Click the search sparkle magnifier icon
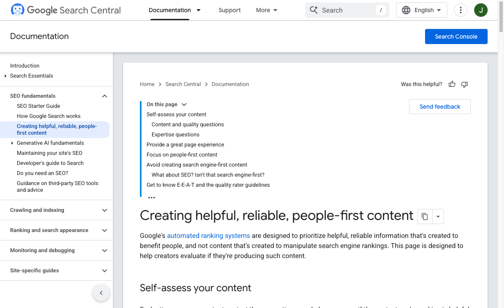Screen dimensions: 504x308 [314, 10]
